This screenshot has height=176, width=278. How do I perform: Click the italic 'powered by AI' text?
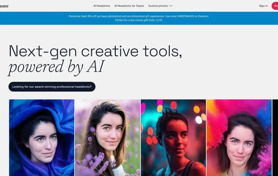click(x=56, y=67)
